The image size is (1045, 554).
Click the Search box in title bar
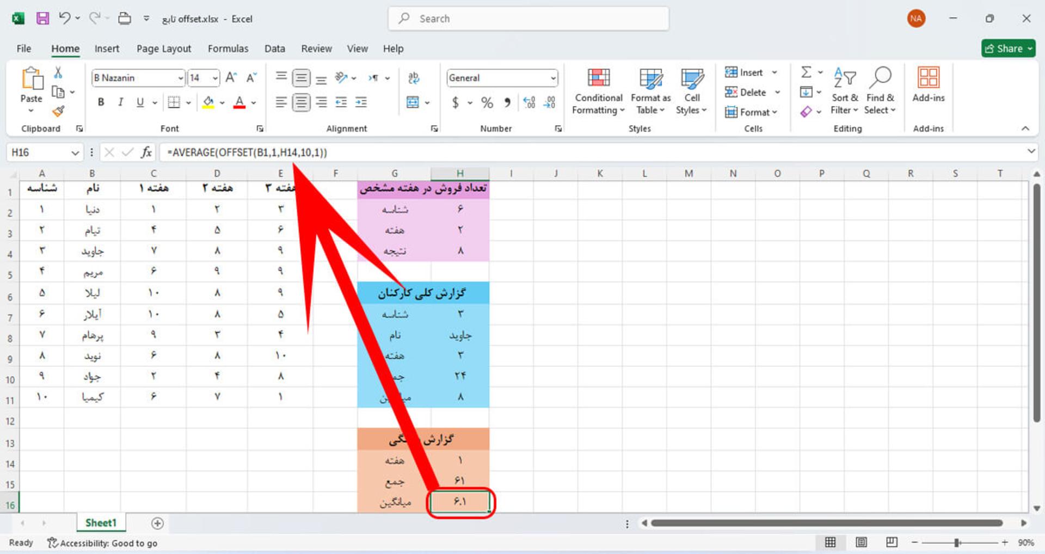coord(528,19)
